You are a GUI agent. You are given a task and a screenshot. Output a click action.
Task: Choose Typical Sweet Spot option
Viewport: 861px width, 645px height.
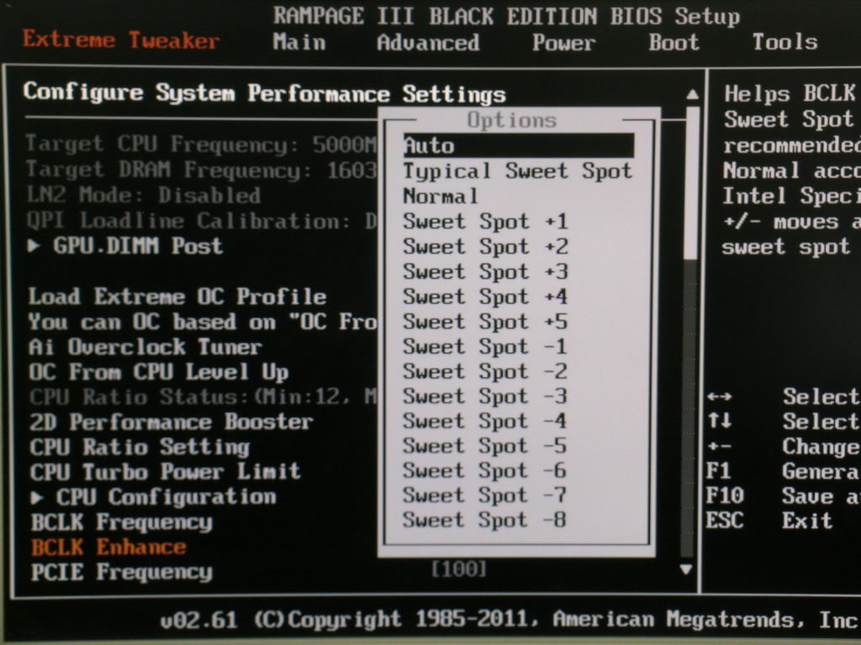pos(518,171)
